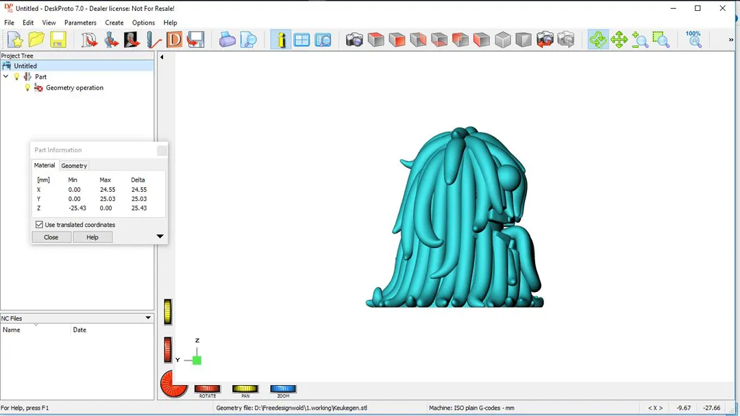Screen dimensions: 740x416
Task: Print using the printer icon
Action: pos(227,40)
